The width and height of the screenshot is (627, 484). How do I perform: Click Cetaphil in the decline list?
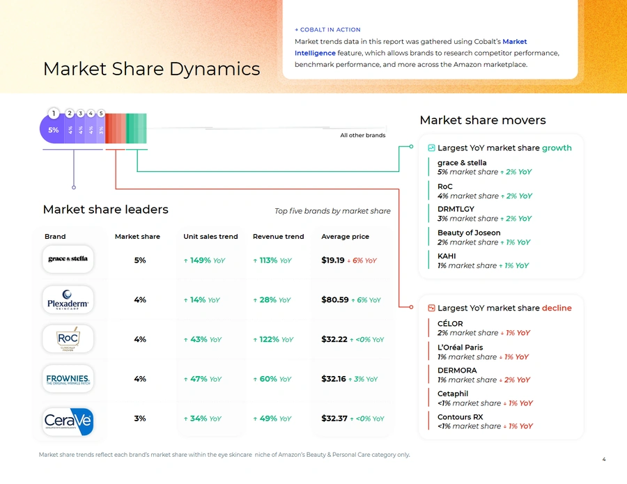point(453,393)
